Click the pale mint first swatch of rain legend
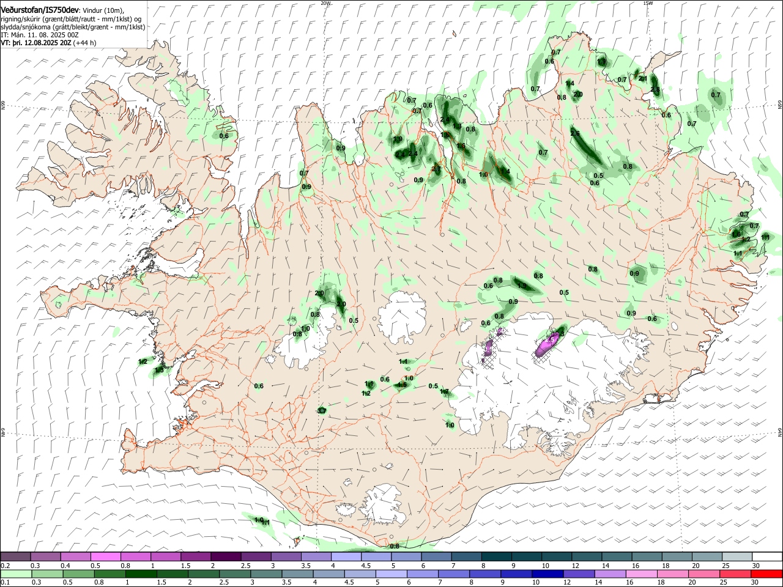Viewport: 783px width, 587px height. 16,574
